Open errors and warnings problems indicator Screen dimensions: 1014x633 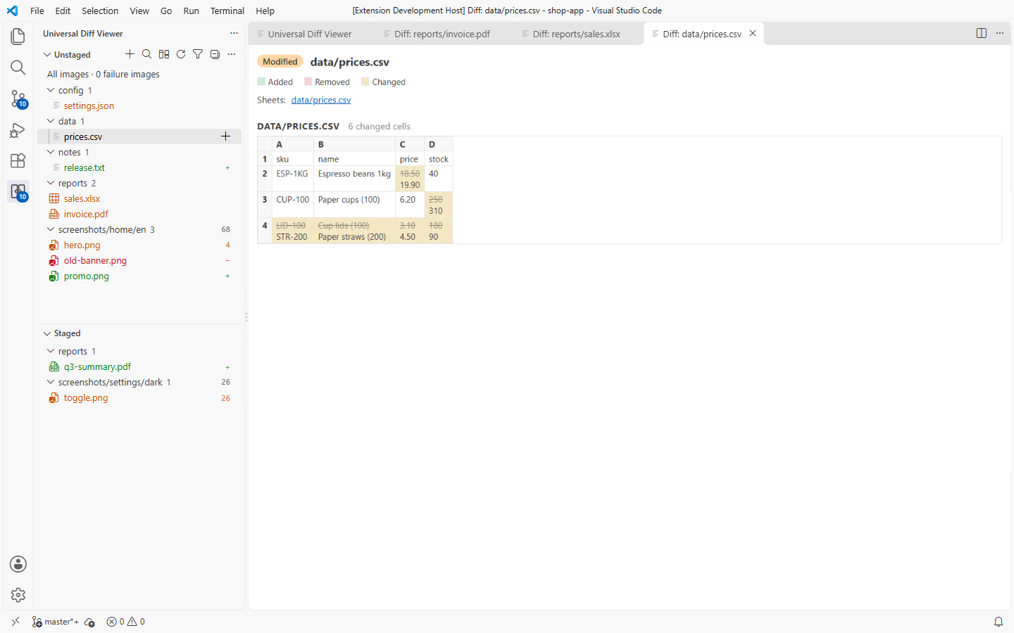coord(126,622)
